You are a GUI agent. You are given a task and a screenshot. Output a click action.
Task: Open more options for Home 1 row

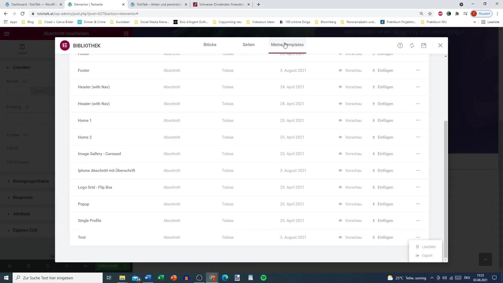click(x=418, y=120)
